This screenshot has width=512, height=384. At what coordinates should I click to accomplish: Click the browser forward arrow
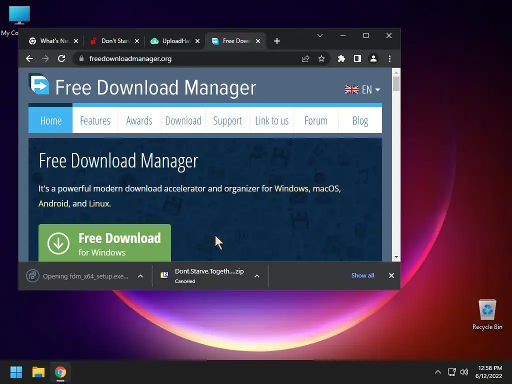pyautogui.click(x=45, y=59)
